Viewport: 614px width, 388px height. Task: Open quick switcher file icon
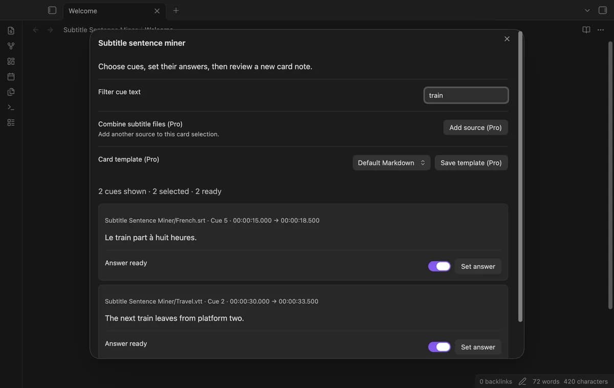pos(11,31)
